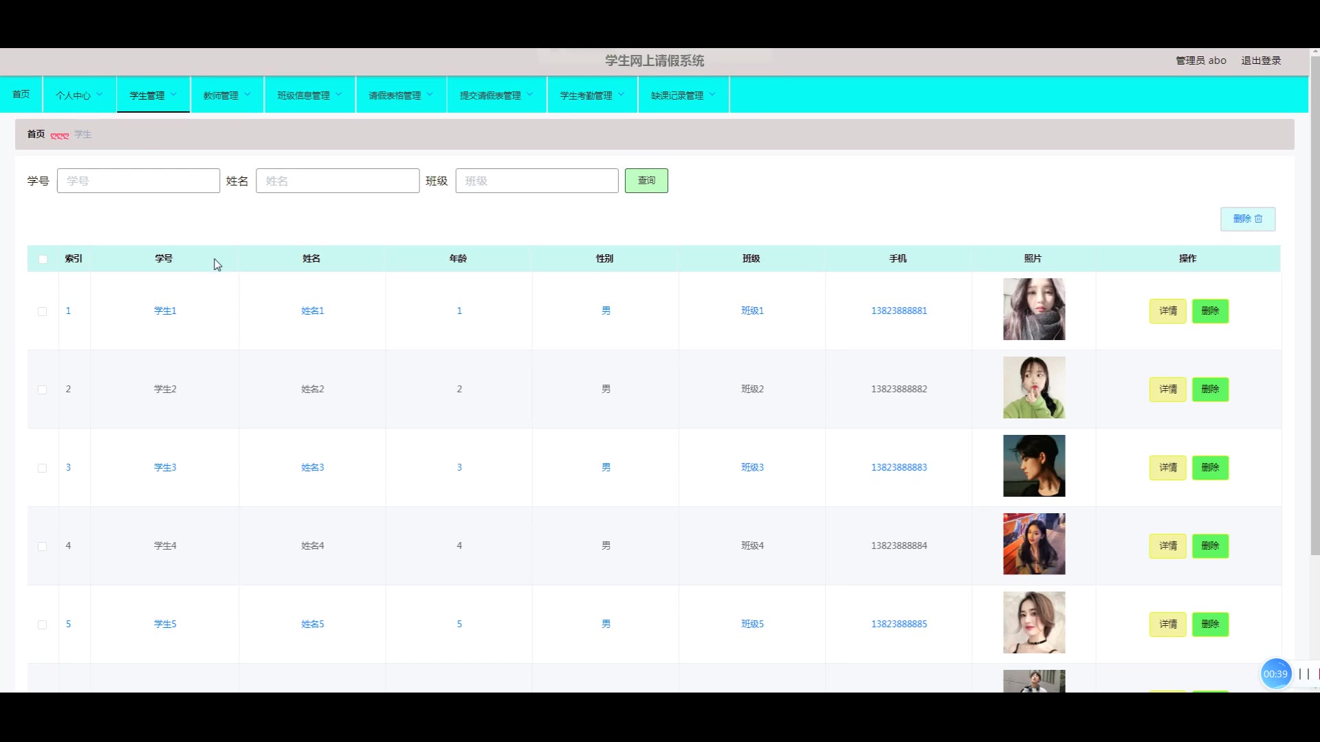
Task: Click 退出登录 to log out
Action: (x=1260, y=60)
